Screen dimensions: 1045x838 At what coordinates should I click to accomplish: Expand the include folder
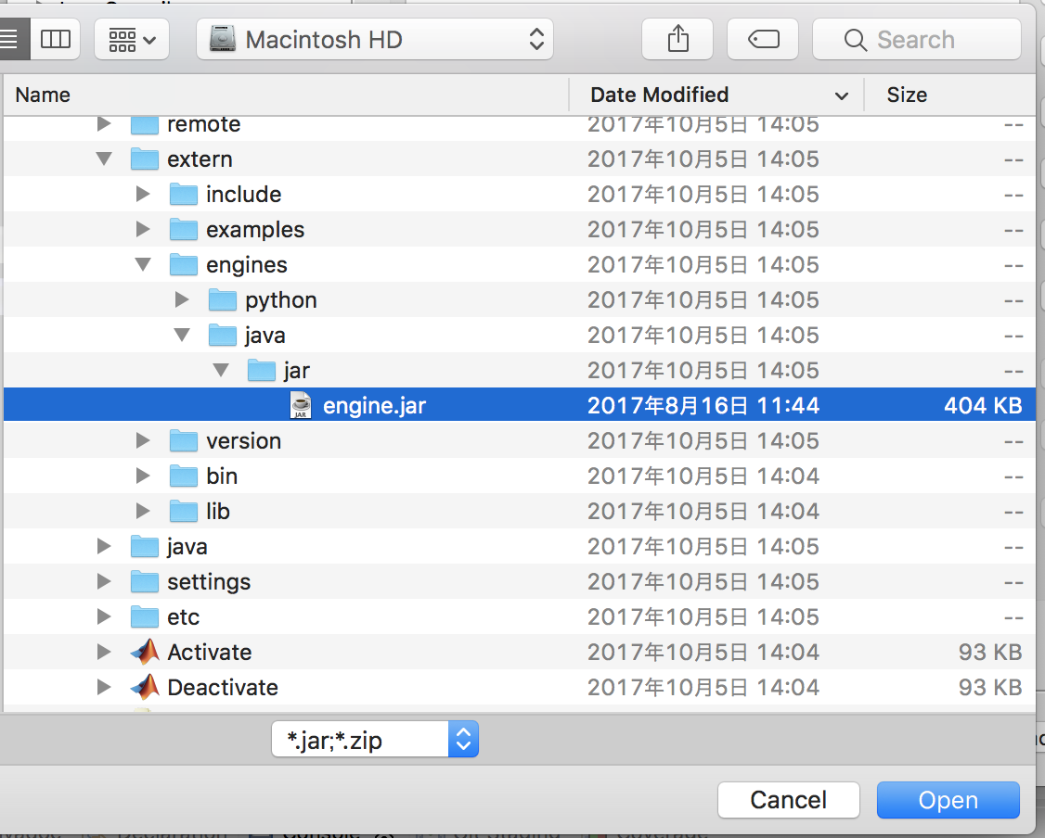[x=143, y=194]
